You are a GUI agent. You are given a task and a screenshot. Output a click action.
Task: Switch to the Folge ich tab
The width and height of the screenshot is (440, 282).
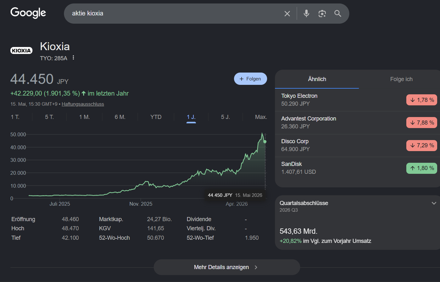pos(401,79)
